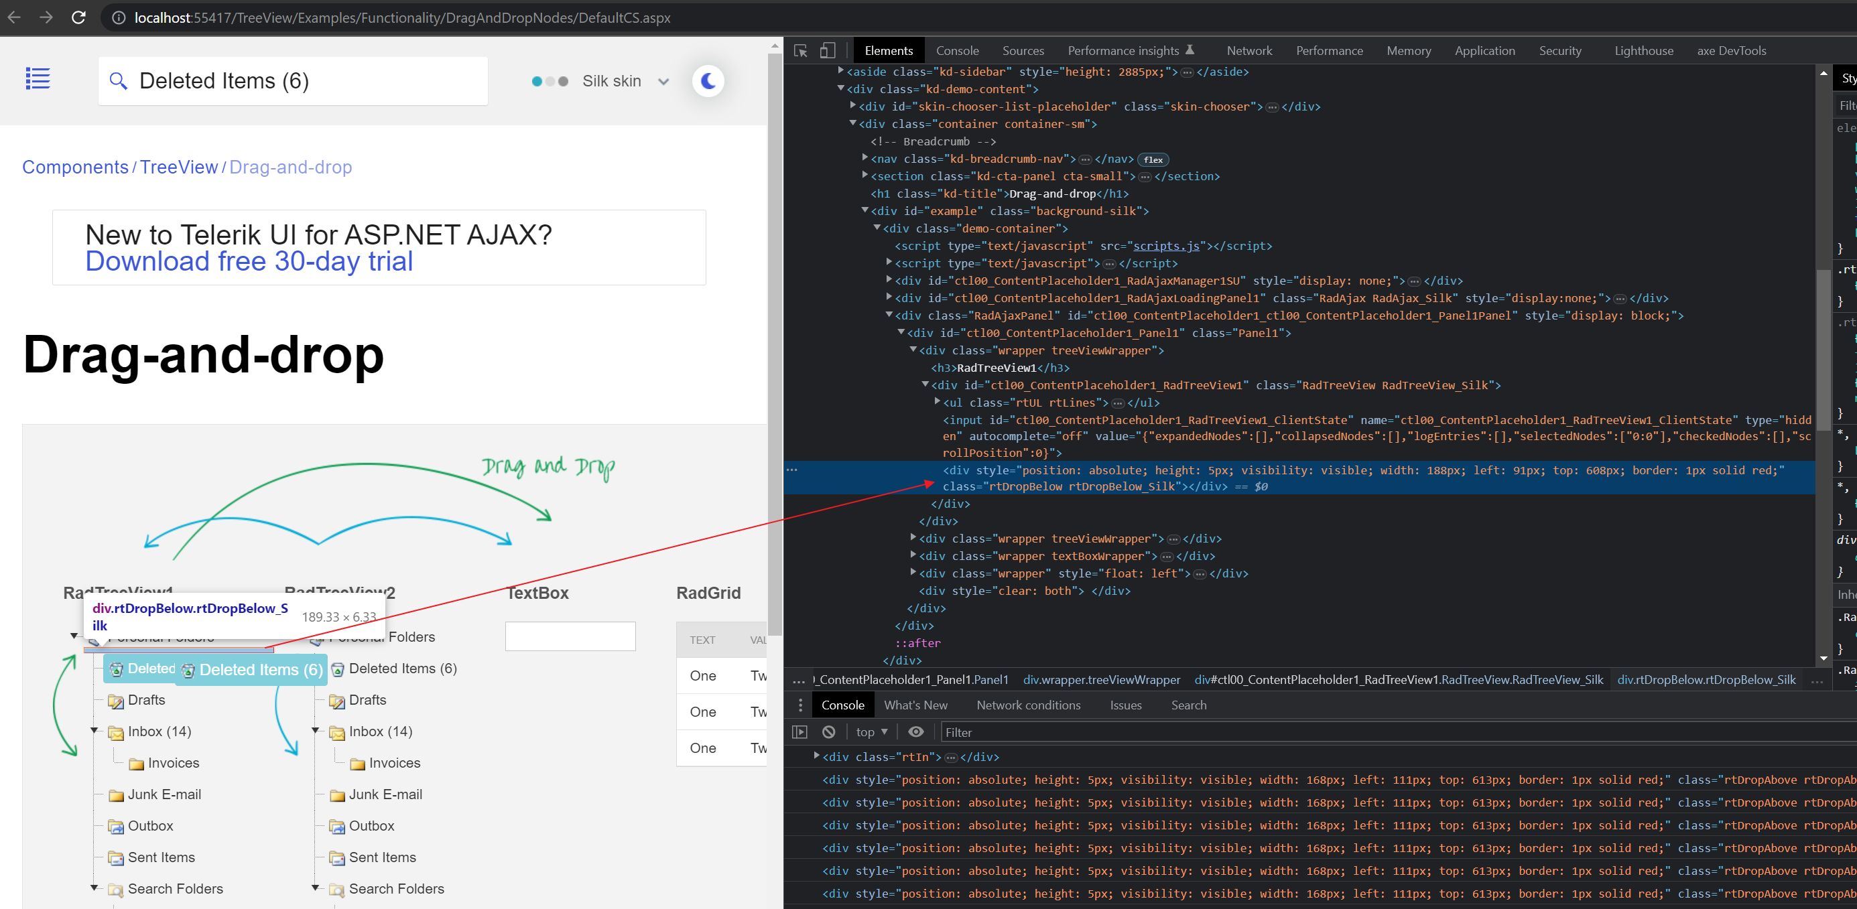1857x909 pixels.
Task: Expand the kd-sidebar aside element
Action: 840,71
